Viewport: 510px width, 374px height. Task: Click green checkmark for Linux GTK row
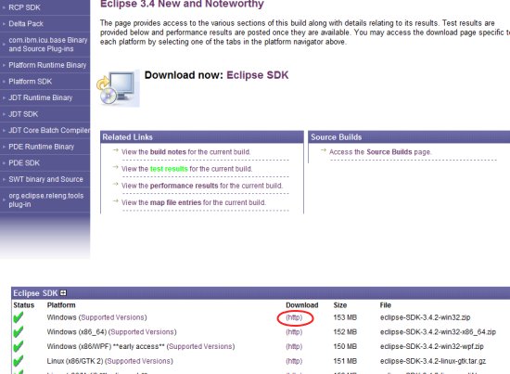click(19, 361)
